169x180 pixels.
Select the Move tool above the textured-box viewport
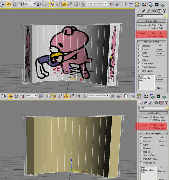[9, 5]
